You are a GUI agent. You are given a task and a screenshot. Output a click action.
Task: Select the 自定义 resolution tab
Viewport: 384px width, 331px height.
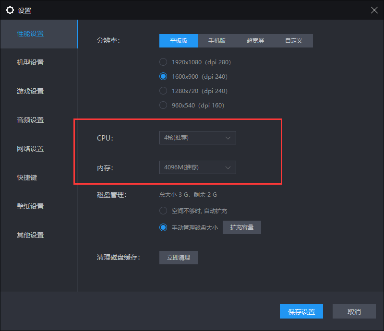(294, 41)
